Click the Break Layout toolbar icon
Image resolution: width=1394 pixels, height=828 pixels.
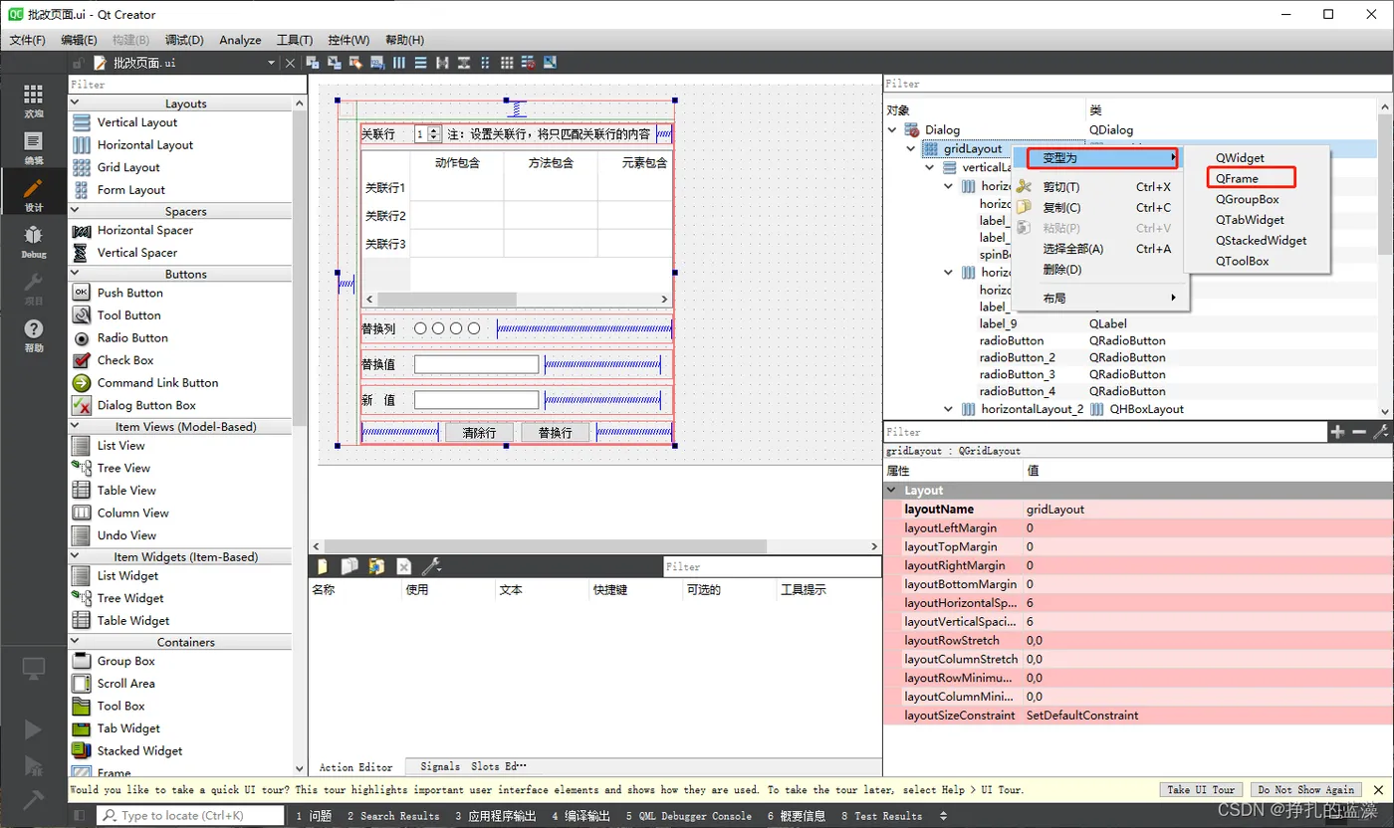point(528,63)
